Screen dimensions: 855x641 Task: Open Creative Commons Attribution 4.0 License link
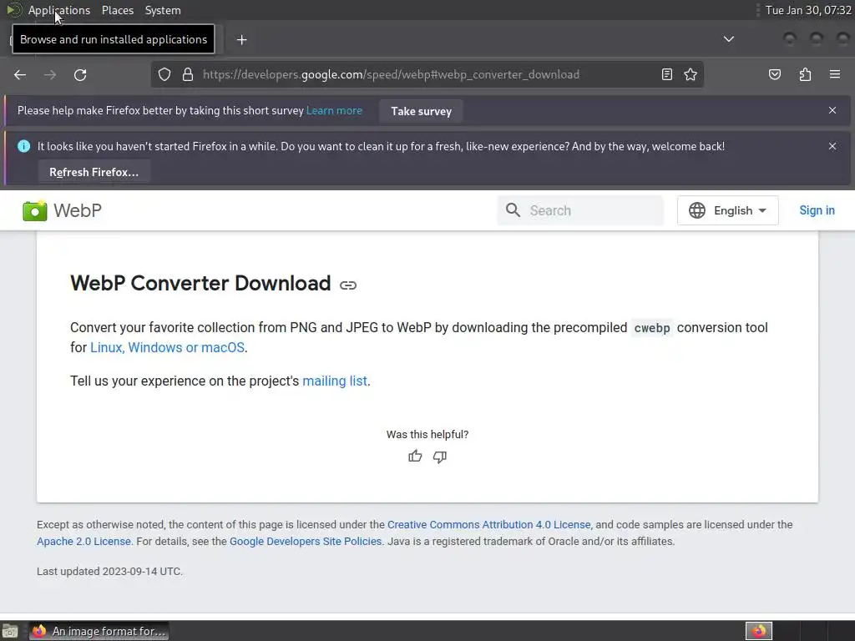(x=489, y=525)
